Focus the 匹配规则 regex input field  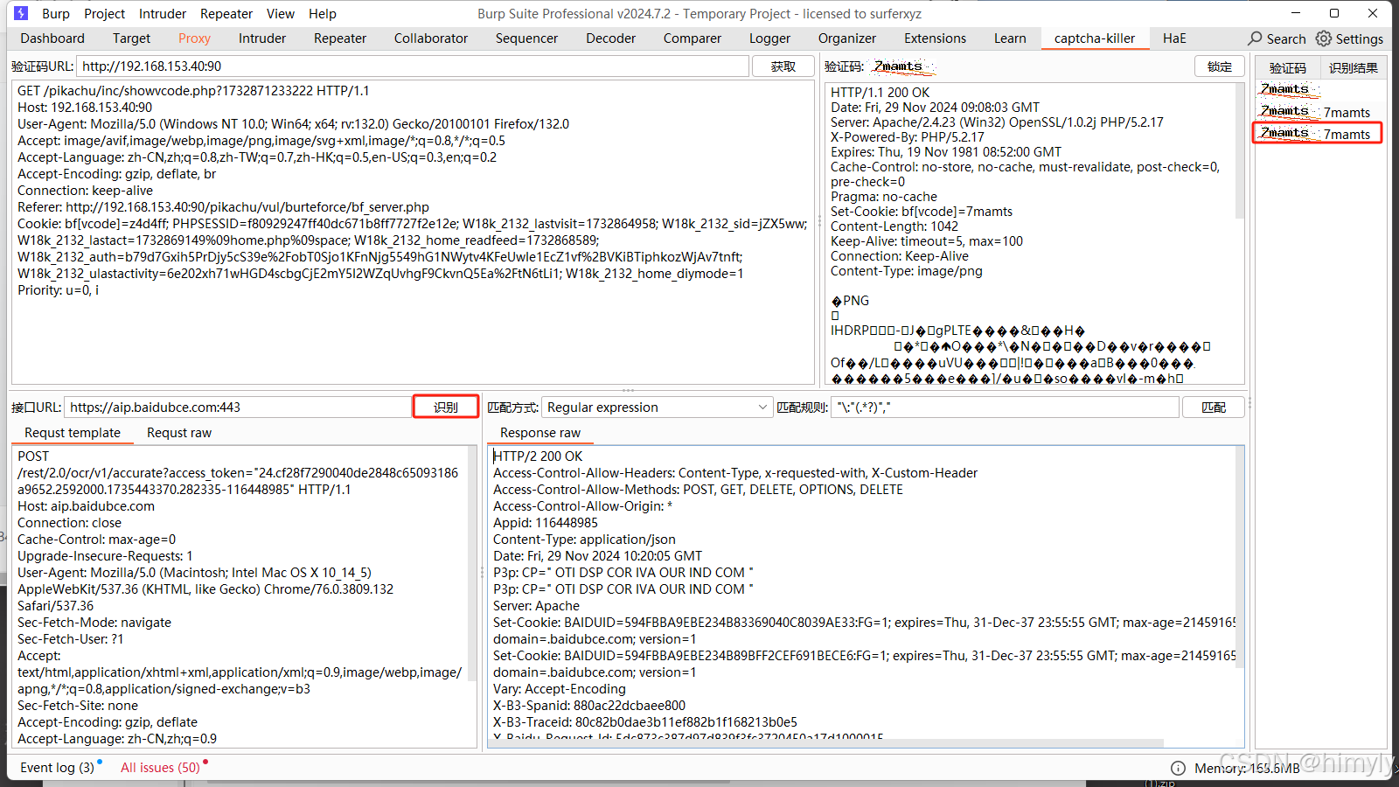tap(1005, 407)
